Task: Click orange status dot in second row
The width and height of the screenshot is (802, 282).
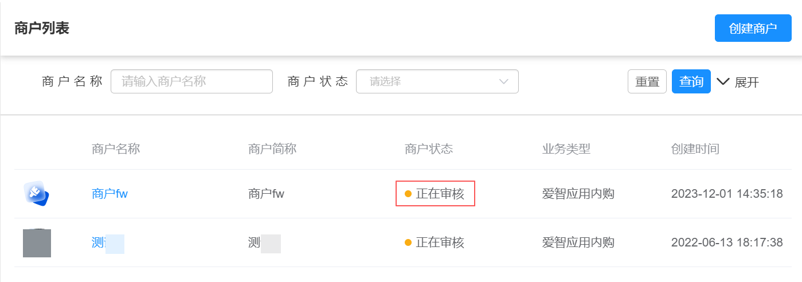Action: coord(408,242)
